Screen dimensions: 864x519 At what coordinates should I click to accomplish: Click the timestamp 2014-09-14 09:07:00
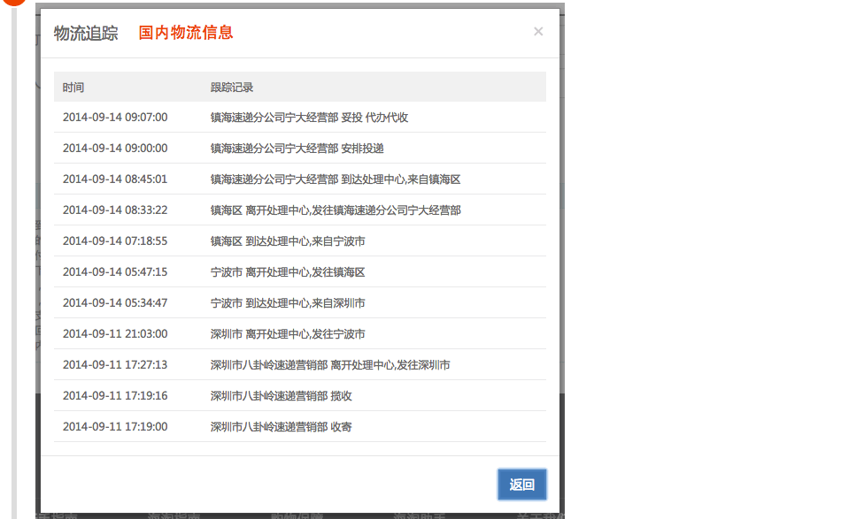pyautogui.click(x=115, y=117)
